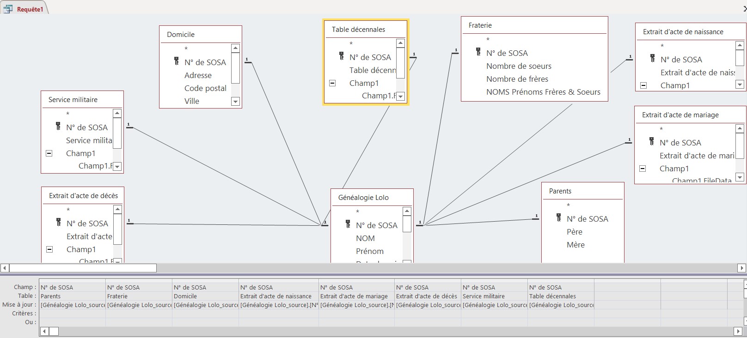This screenshot has height=338, width=747.
Task: Click Critères cell under Parents column
Action: tap(73, 314)
